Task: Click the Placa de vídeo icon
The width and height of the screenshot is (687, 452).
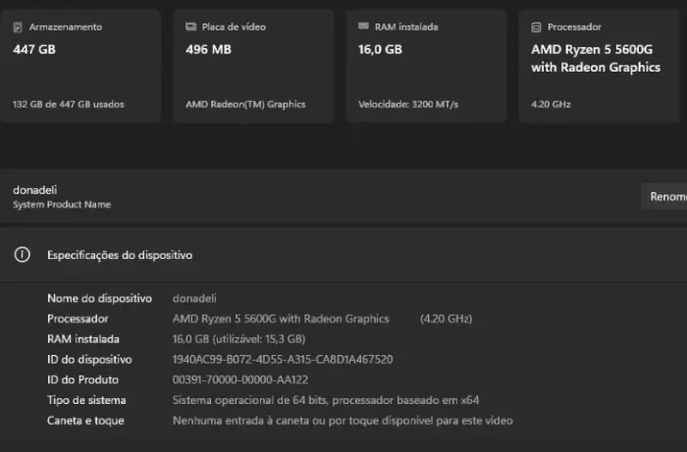Action: [190, 26]
